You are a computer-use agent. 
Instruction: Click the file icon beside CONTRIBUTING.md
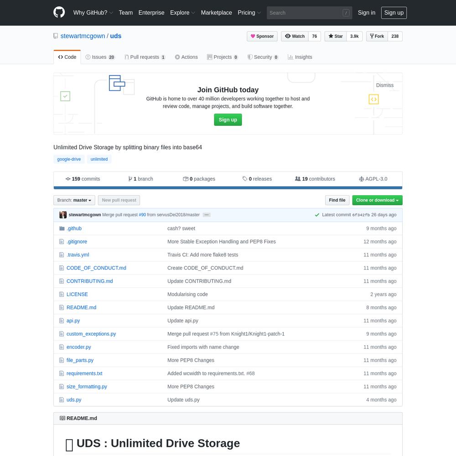point(62,281)
